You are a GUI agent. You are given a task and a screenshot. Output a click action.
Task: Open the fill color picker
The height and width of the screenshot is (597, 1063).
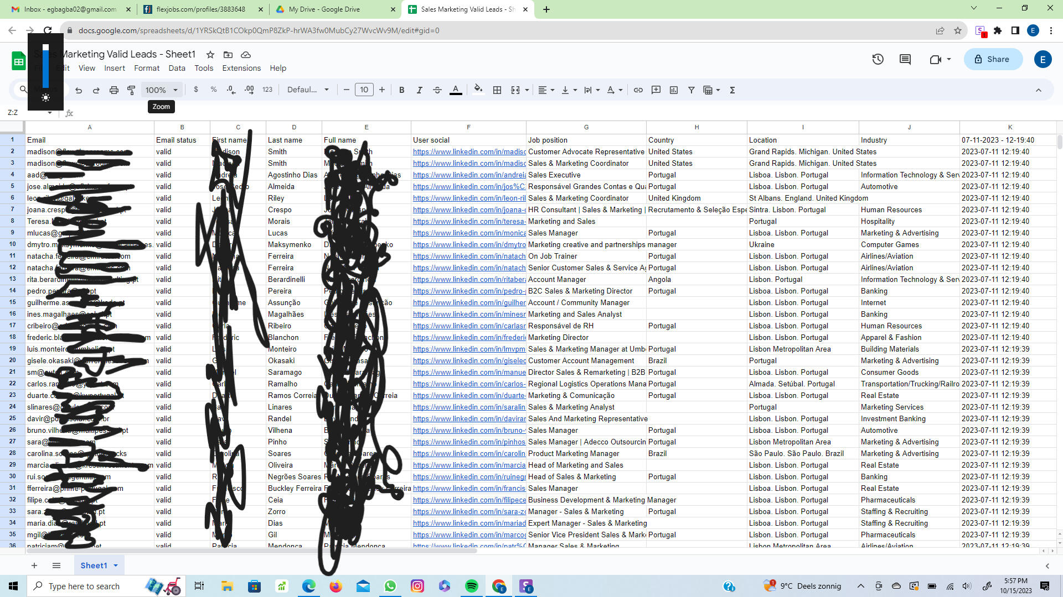478,90
